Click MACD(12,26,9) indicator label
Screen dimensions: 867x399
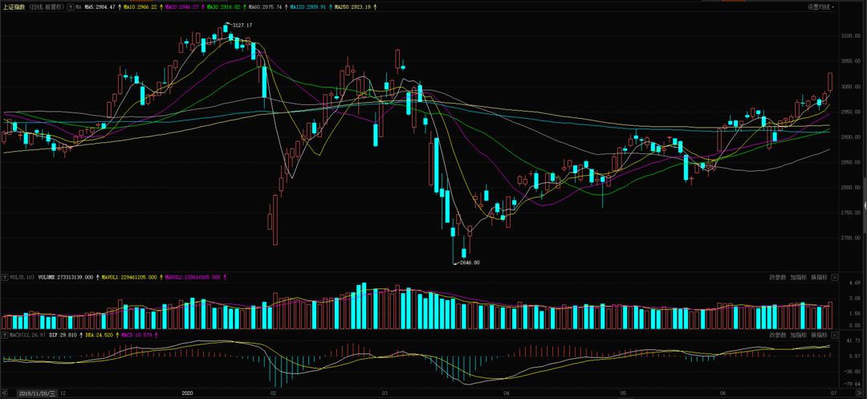point(27,335)
